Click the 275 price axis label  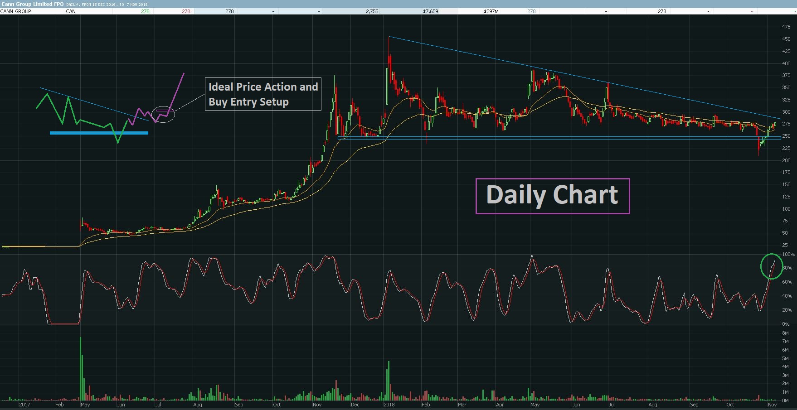coord(786,124)
